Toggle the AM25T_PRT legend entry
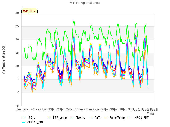 click(33, 122)
